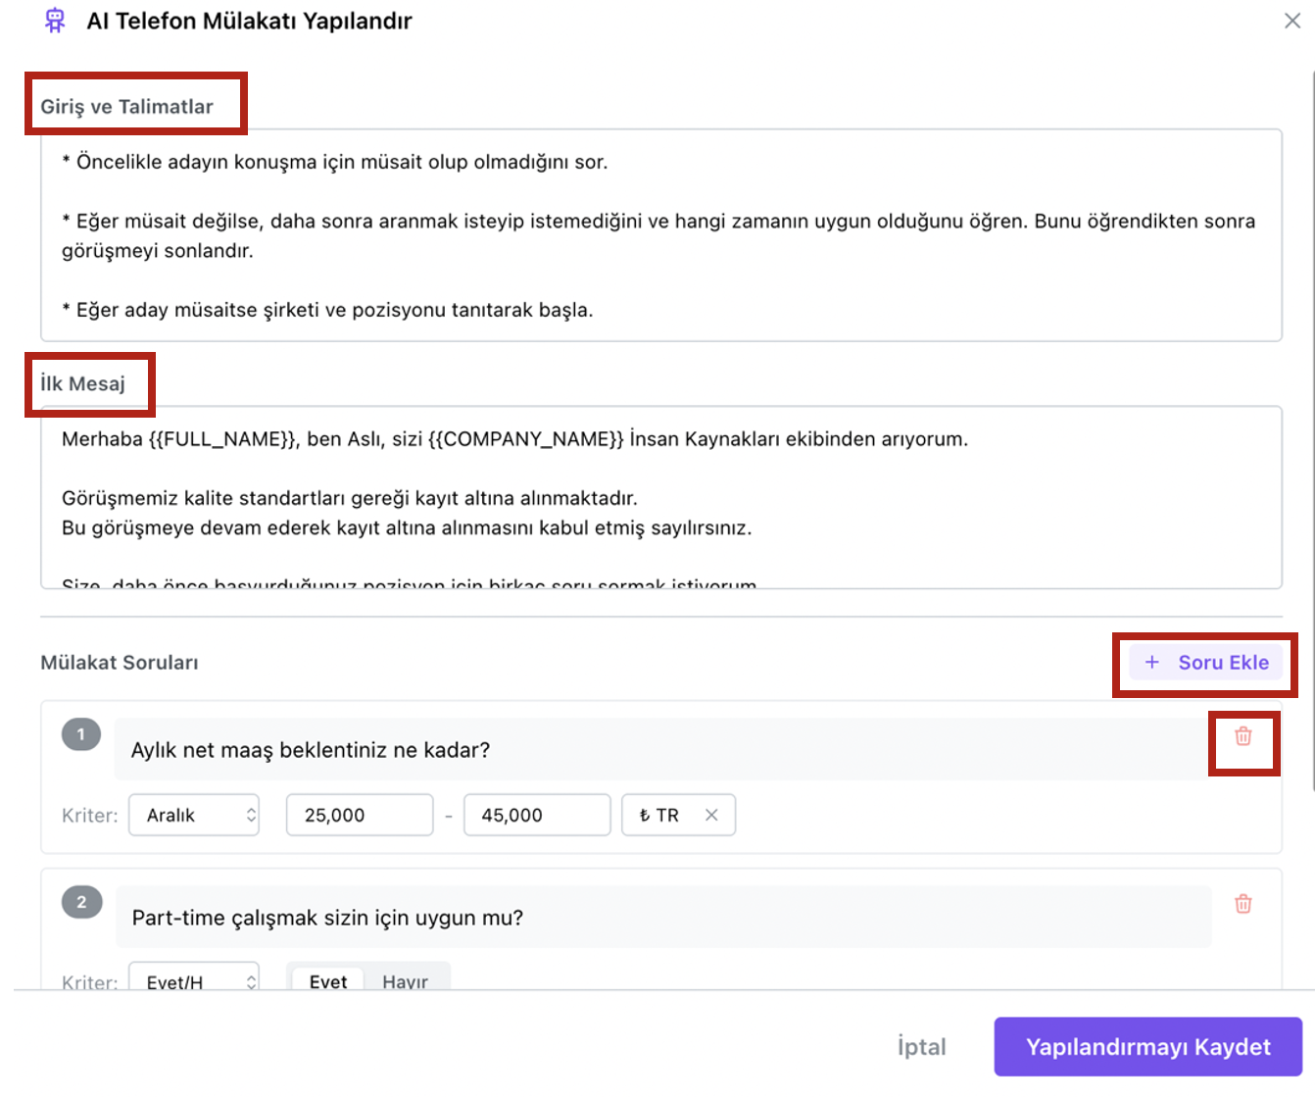Viewport: 1315px width, 1100px height.
Task: Click question number 2 badge
Action: (x=81, y=902)
